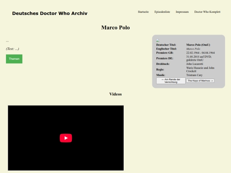Screen dimensions: 231x173
Task: Click the Drehbuch label
Action: [163, 64]
